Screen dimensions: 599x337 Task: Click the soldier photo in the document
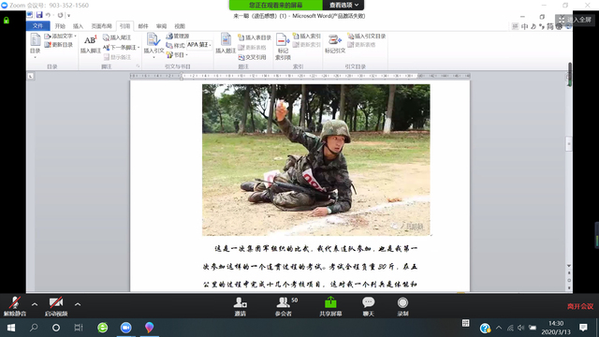(x=316, y=160)
